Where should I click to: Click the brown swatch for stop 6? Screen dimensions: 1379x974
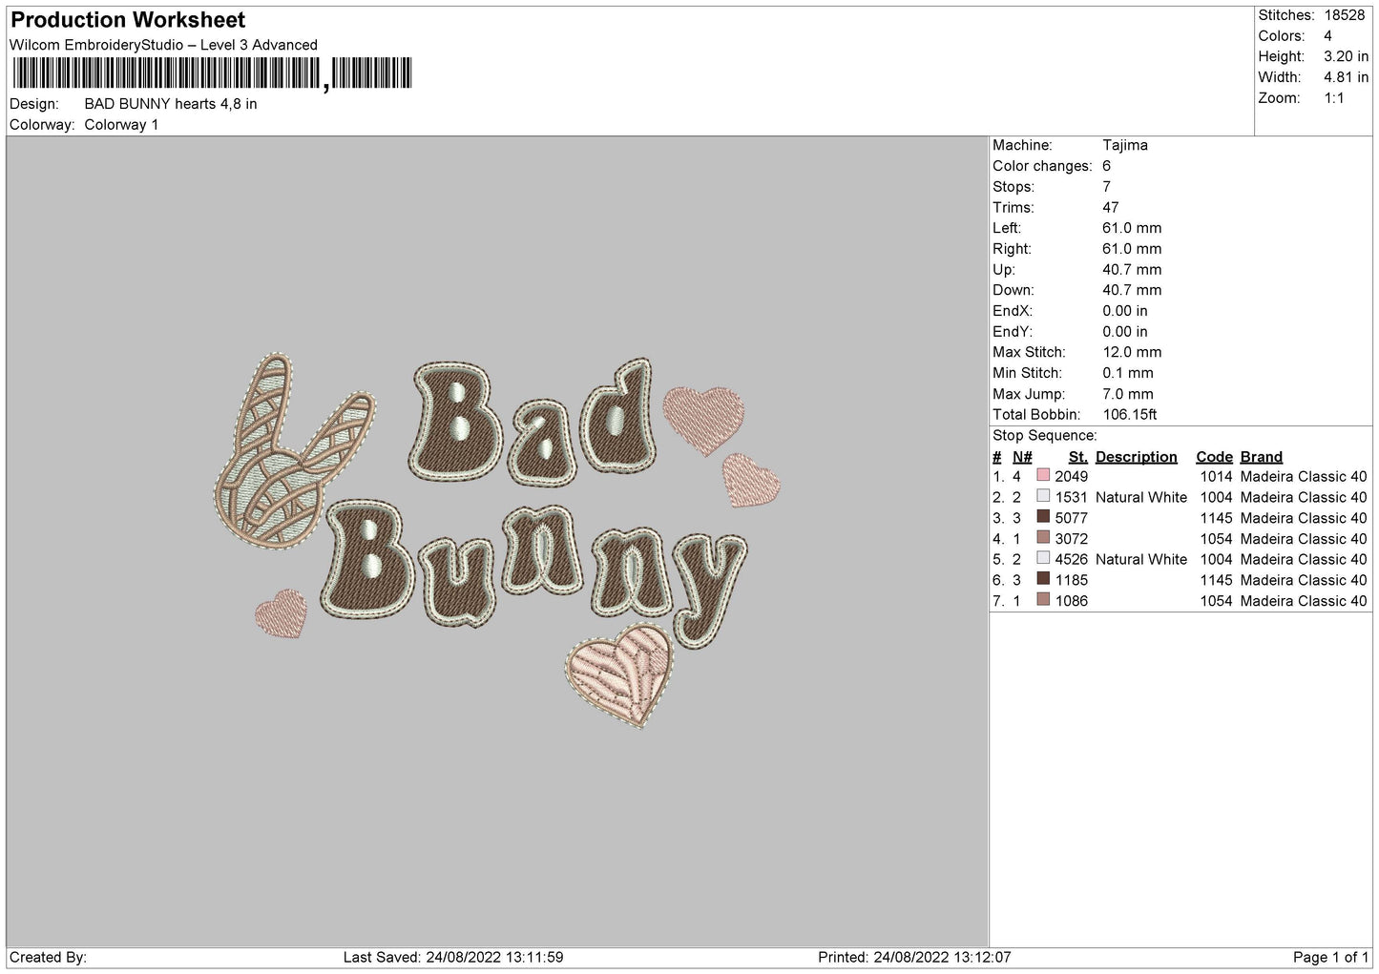coord(1043,580)
